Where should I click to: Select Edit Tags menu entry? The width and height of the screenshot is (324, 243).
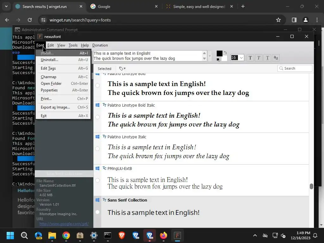tap(63, 68)
